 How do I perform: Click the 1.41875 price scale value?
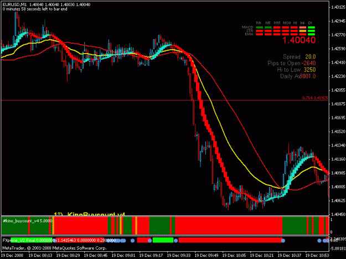coord(338,104)
